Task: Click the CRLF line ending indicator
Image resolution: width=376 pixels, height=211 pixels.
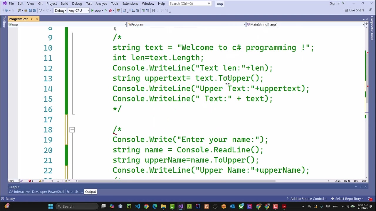Action: pos(364,181)
